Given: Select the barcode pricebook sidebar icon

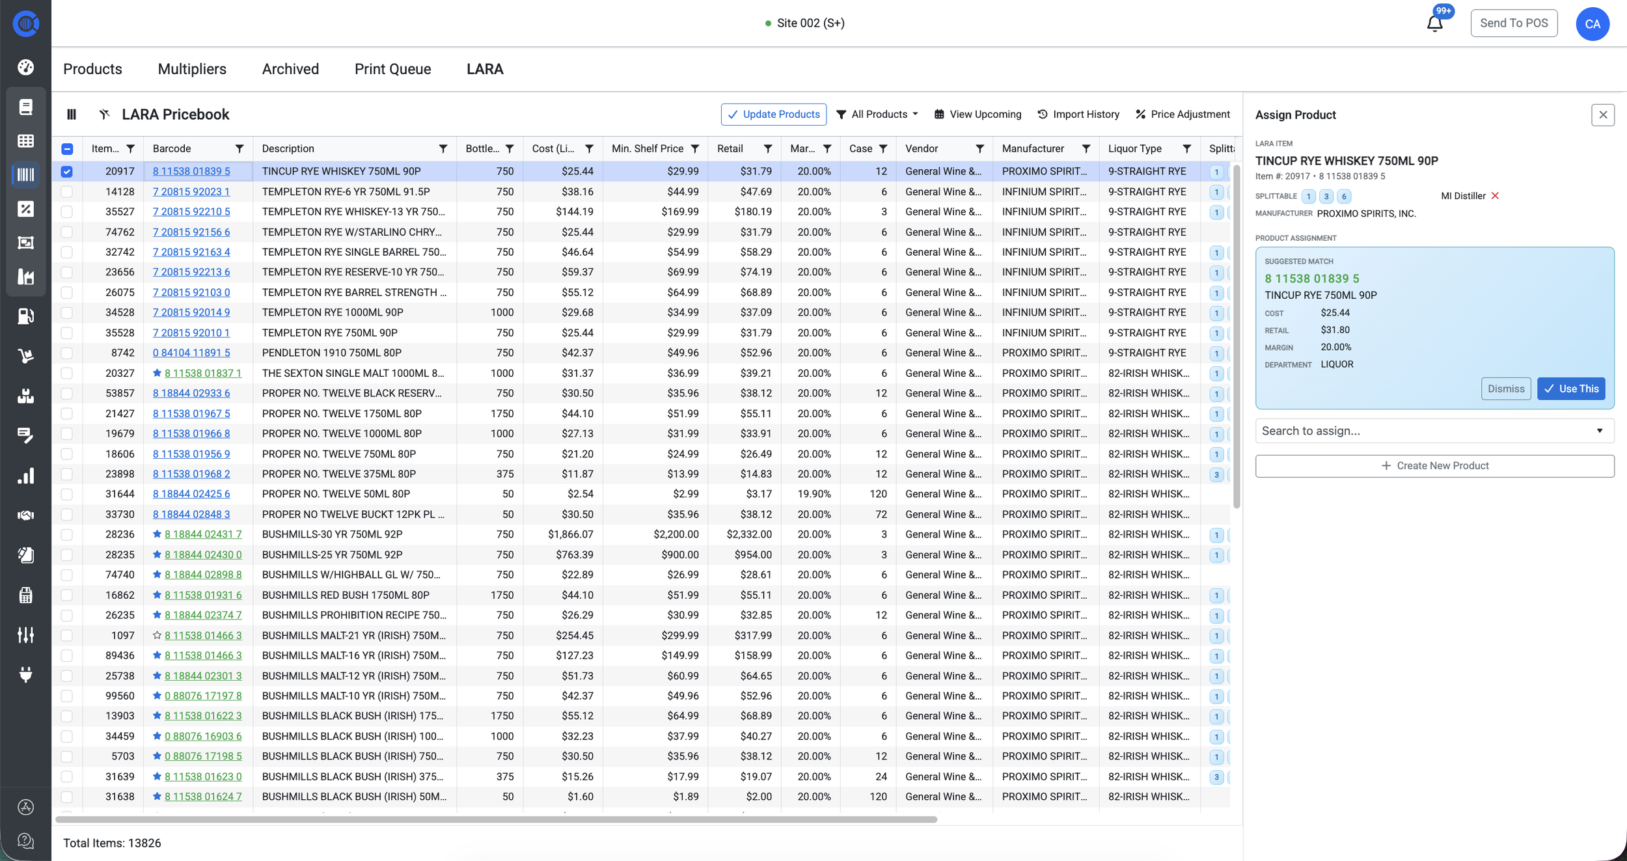Looking at the screenshot, I should [x=25, y=174].
